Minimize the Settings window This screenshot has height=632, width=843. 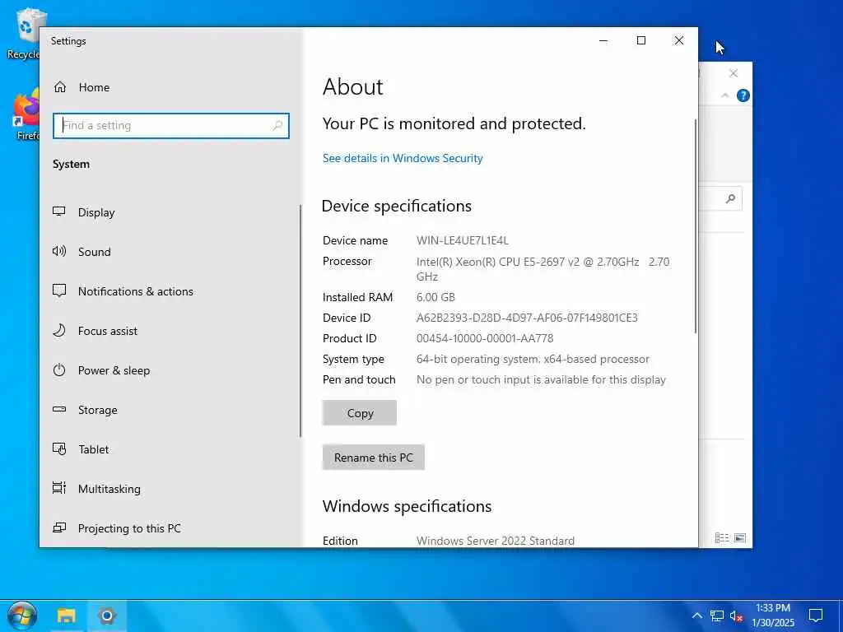(x=603, y=41)
